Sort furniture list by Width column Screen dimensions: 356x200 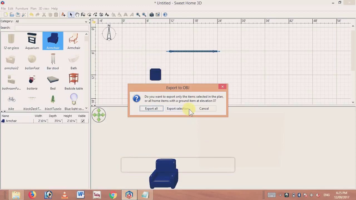[38, 116]
